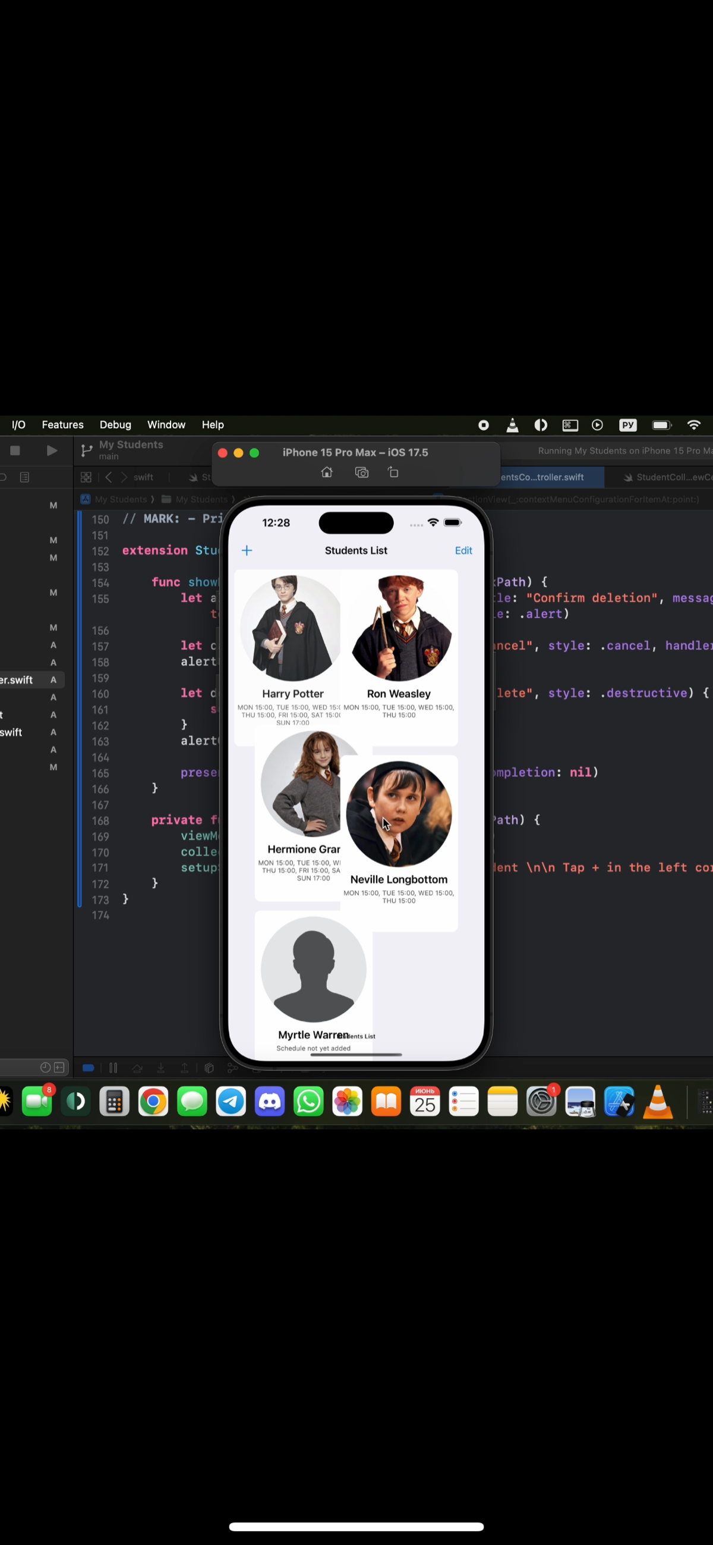Open Telegram from the Dock
The height and width of the screenshot is (1545, 713).
click(x=231, y=1101)
